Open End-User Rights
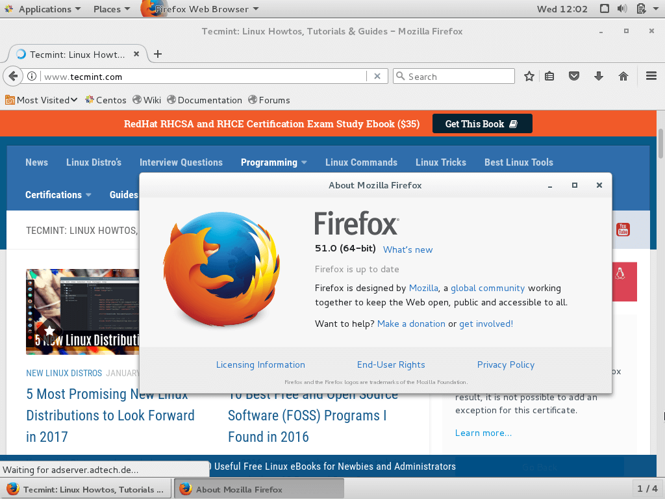Screen dimensions: 665x499 (x=390, y=365)
